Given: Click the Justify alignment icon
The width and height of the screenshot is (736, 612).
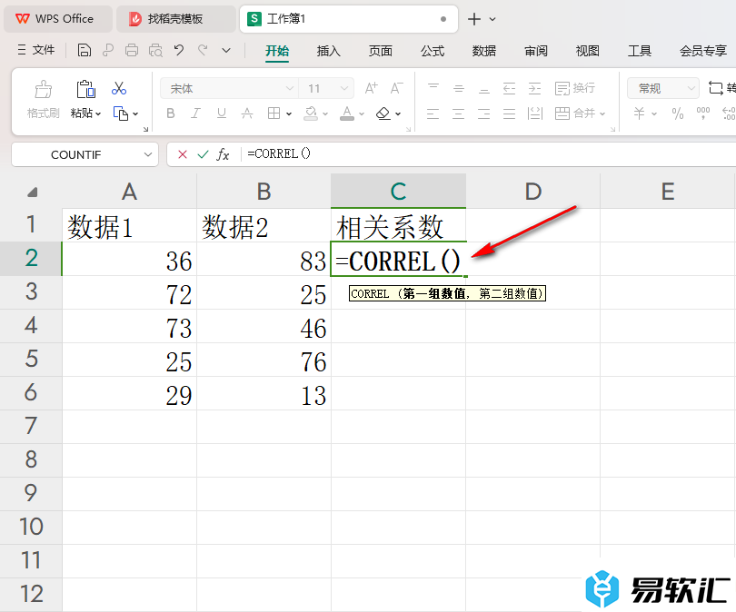Looking at the screenshot, I should (509, 114).
